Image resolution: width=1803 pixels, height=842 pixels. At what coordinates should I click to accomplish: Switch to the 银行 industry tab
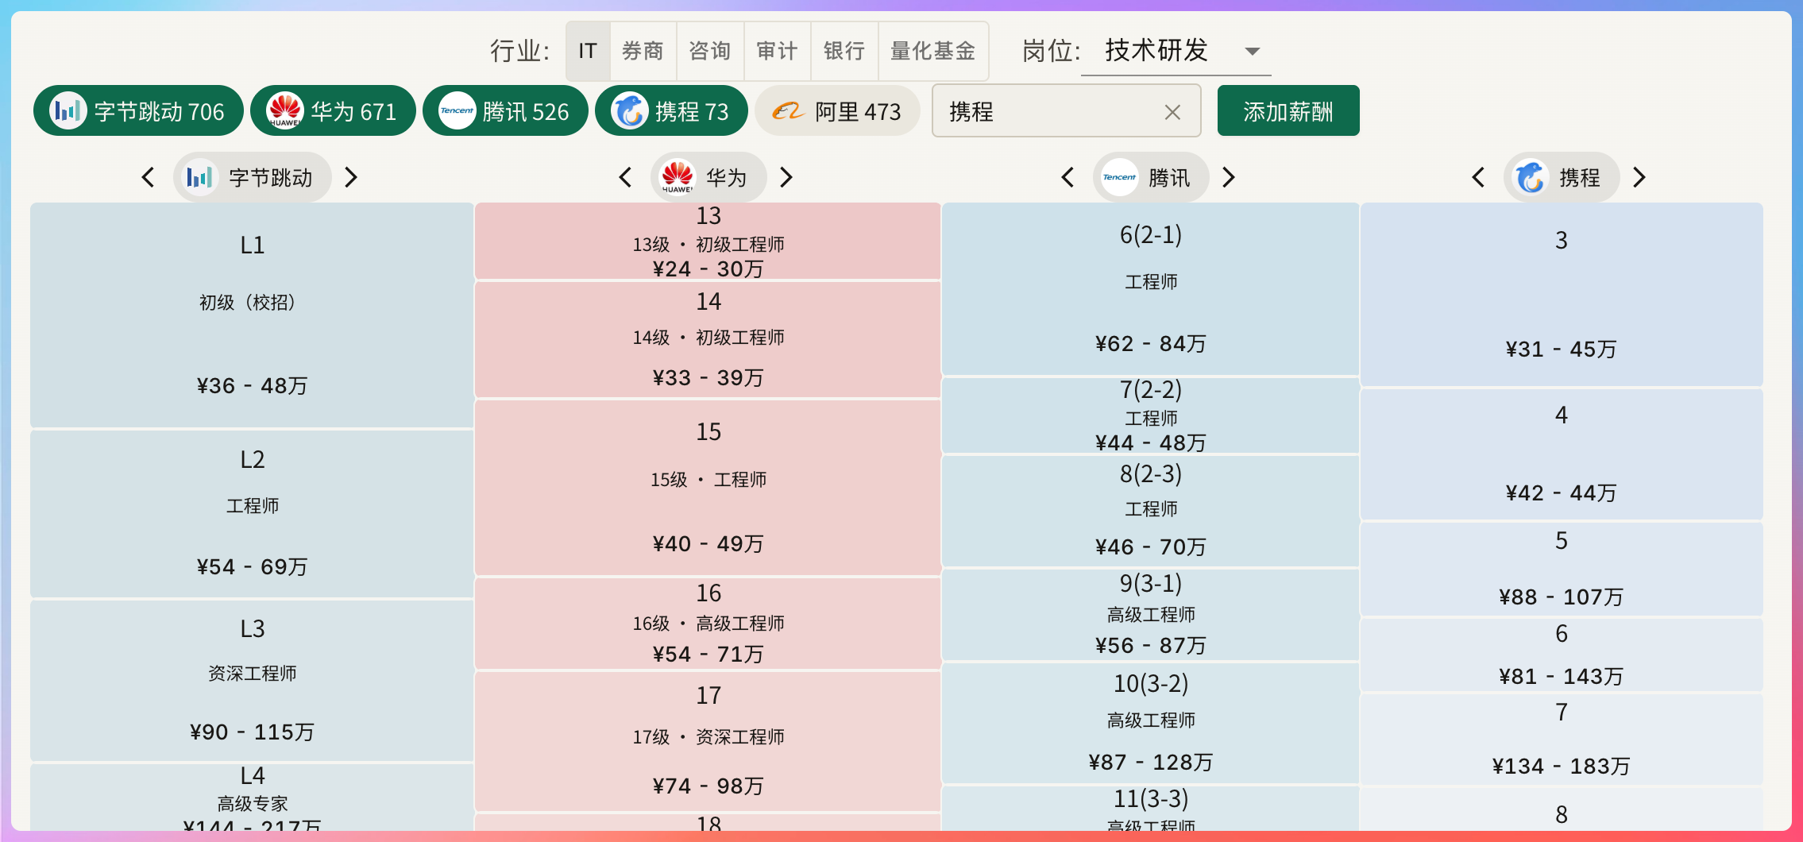(x=844, y=51)
